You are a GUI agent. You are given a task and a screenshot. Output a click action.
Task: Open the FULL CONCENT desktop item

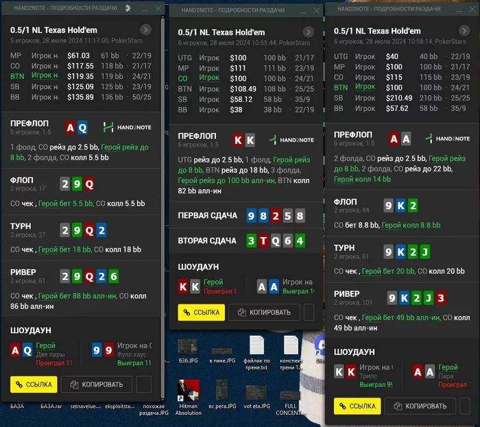(291, 403)
